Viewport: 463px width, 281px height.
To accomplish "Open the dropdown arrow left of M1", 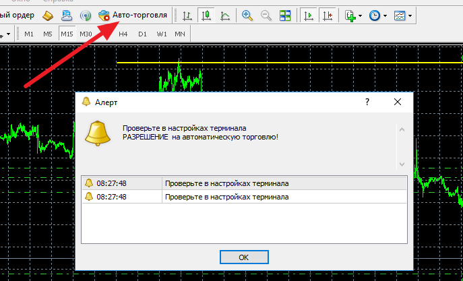I will (8, 34).
